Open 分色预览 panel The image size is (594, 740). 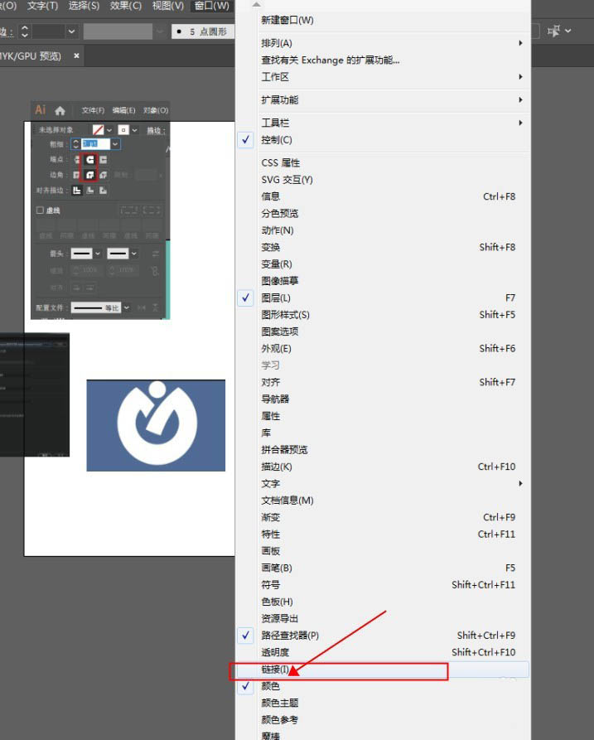point(383,213)
